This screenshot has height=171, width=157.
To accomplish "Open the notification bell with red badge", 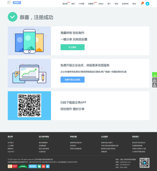I will 142,3.
